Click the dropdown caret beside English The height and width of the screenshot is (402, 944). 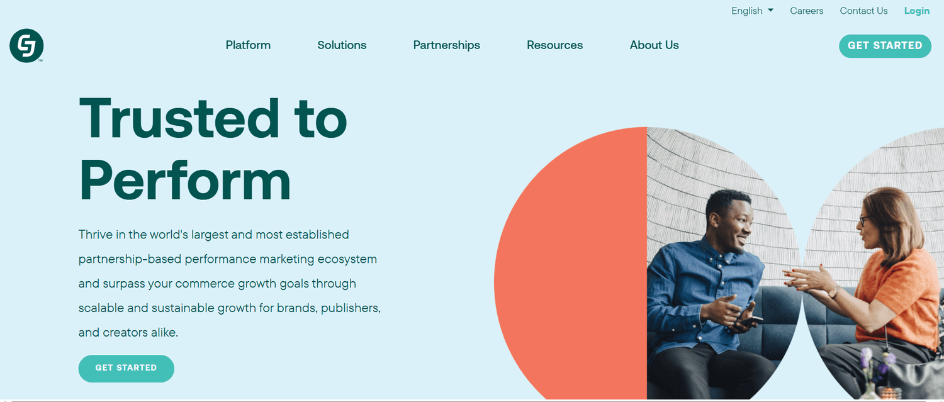point(770,10)
